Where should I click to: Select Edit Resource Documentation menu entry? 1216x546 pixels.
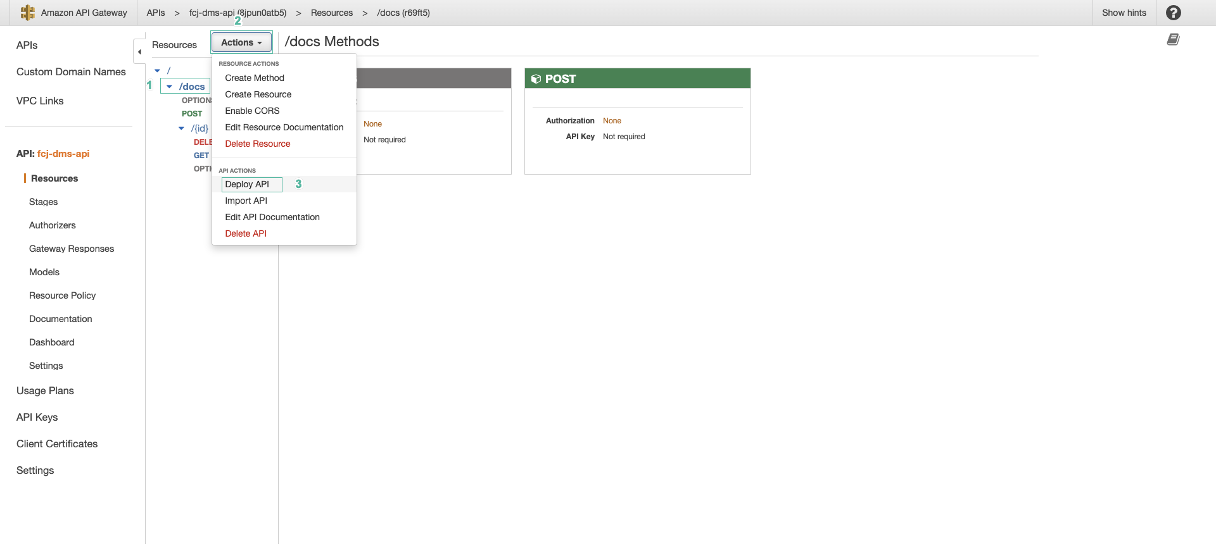point(284,127)
